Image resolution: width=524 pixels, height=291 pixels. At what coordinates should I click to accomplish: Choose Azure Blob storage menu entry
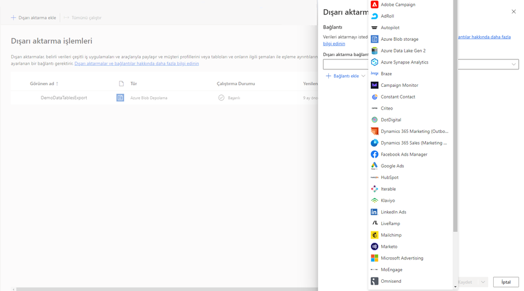(410, 39)
